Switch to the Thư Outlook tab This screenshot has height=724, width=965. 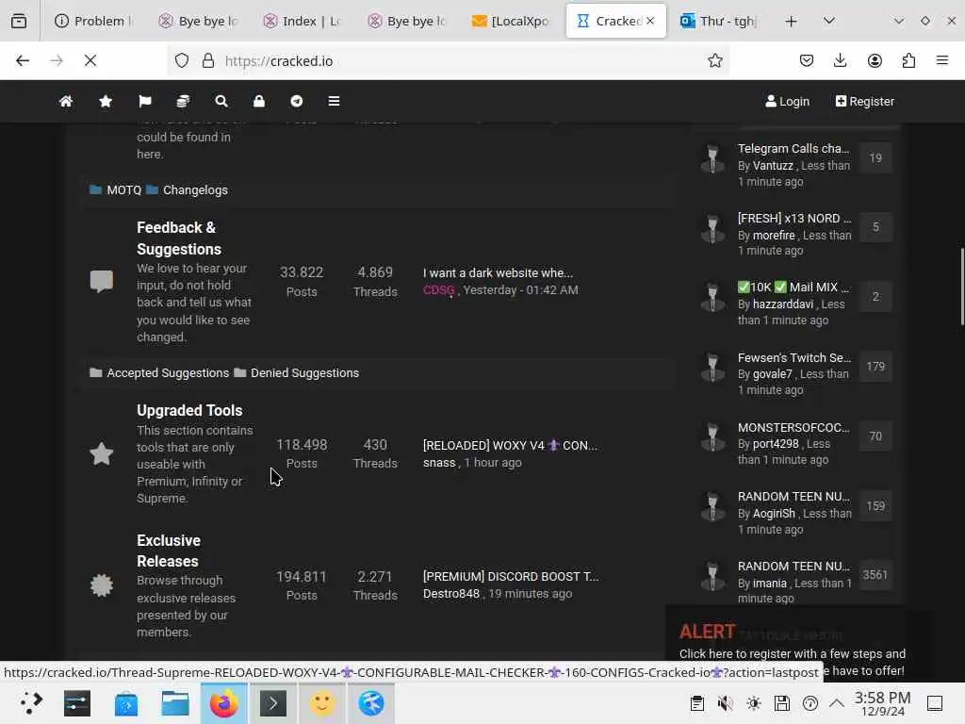tap(719, 21)
